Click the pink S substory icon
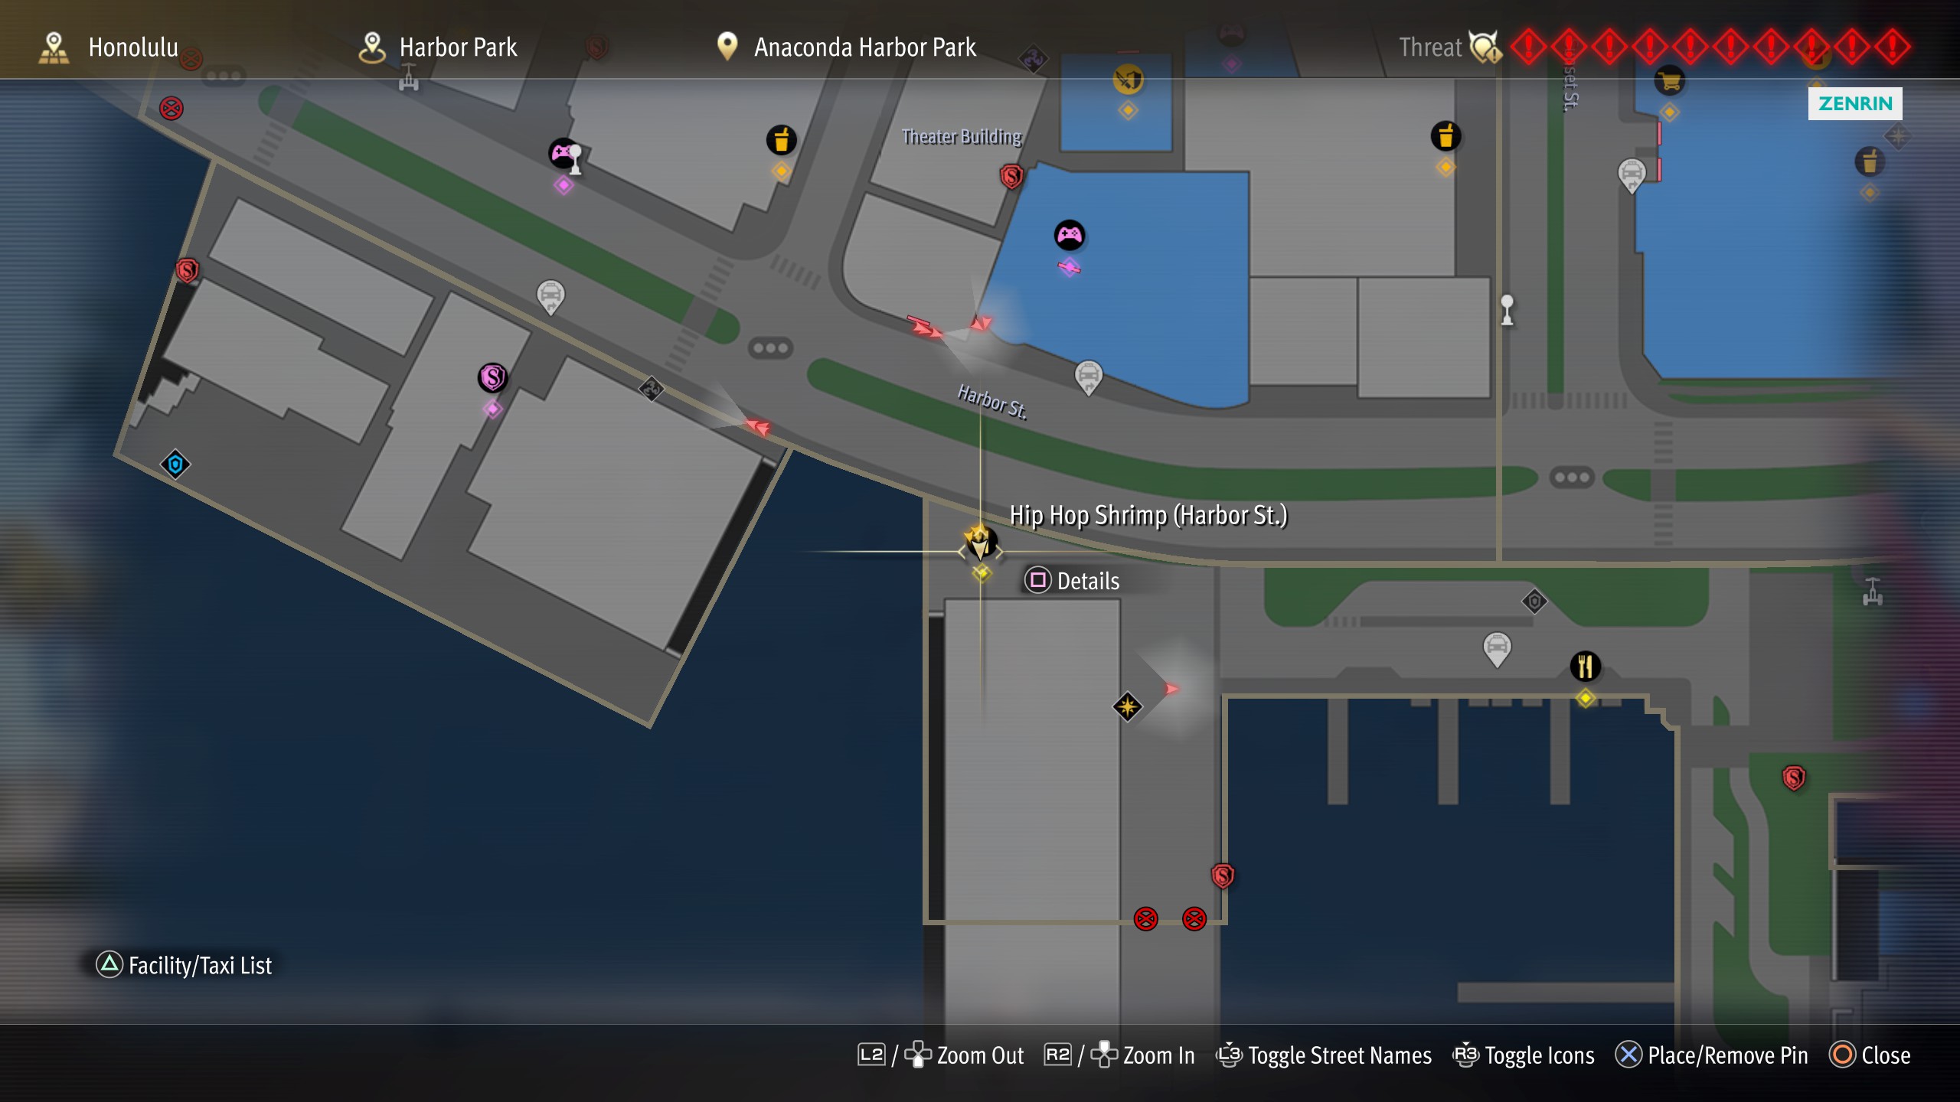Image resolution: width=1960 pixels, height=1102 pixels. [492, 377]
